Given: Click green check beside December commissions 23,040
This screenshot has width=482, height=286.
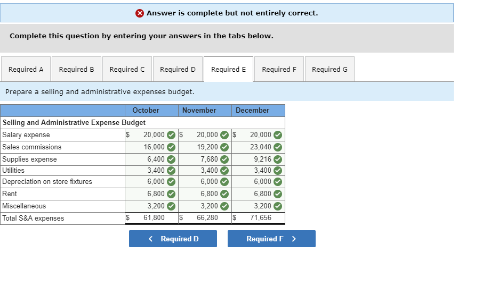Looking at the screenshot, I should point(278,147).
